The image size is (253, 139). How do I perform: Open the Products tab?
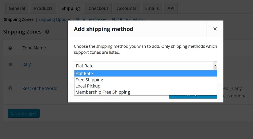[43, 8]
